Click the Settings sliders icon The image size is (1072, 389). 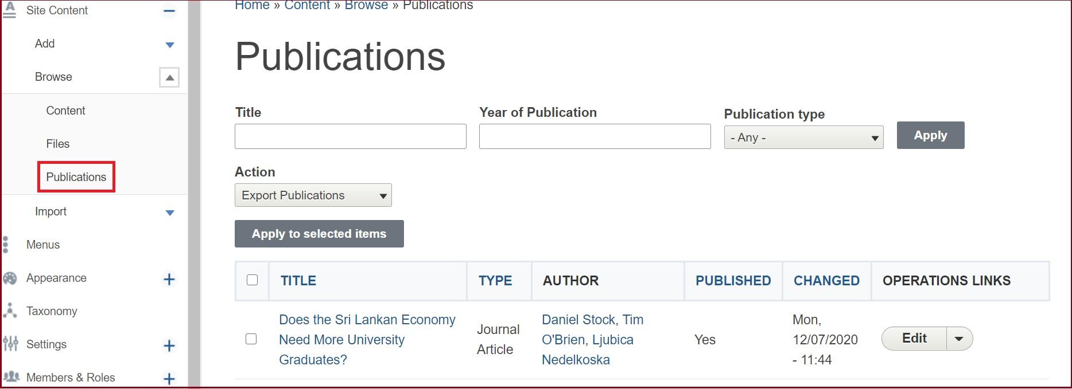(x=10, y=344)
